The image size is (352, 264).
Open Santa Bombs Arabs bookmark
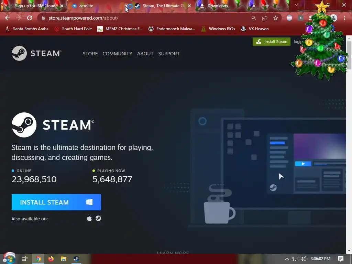tap(27, 29)
